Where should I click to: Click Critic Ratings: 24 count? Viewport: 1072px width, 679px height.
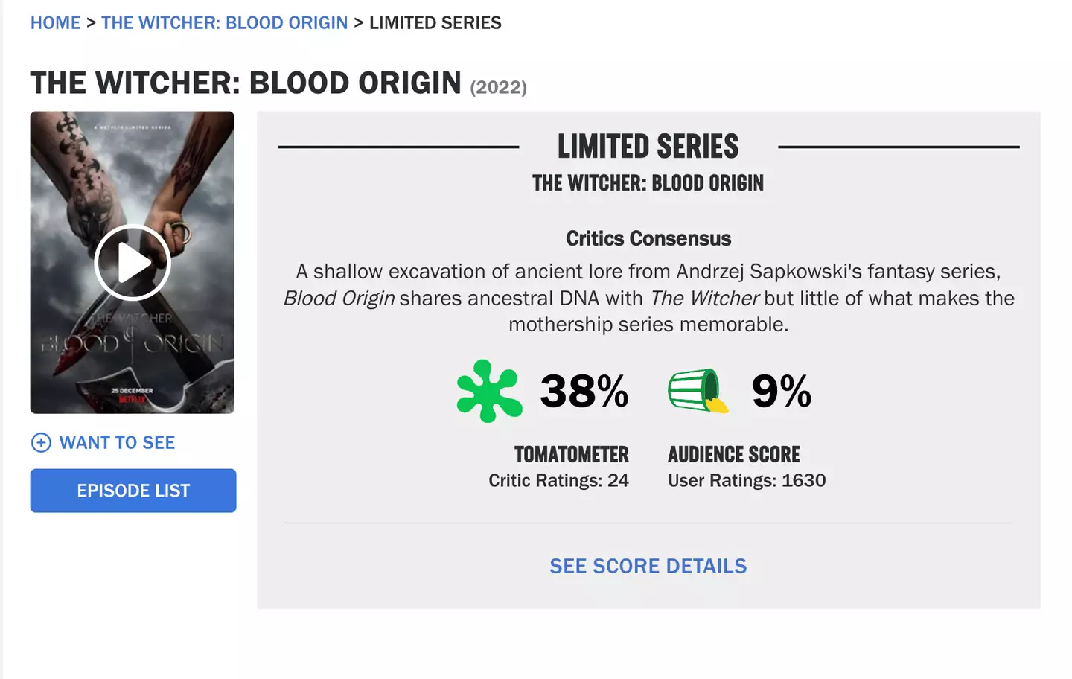click(x=559, y=480)
